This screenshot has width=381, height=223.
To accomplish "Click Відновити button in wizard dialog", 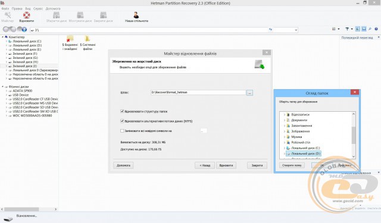I will tap(226, 165).
